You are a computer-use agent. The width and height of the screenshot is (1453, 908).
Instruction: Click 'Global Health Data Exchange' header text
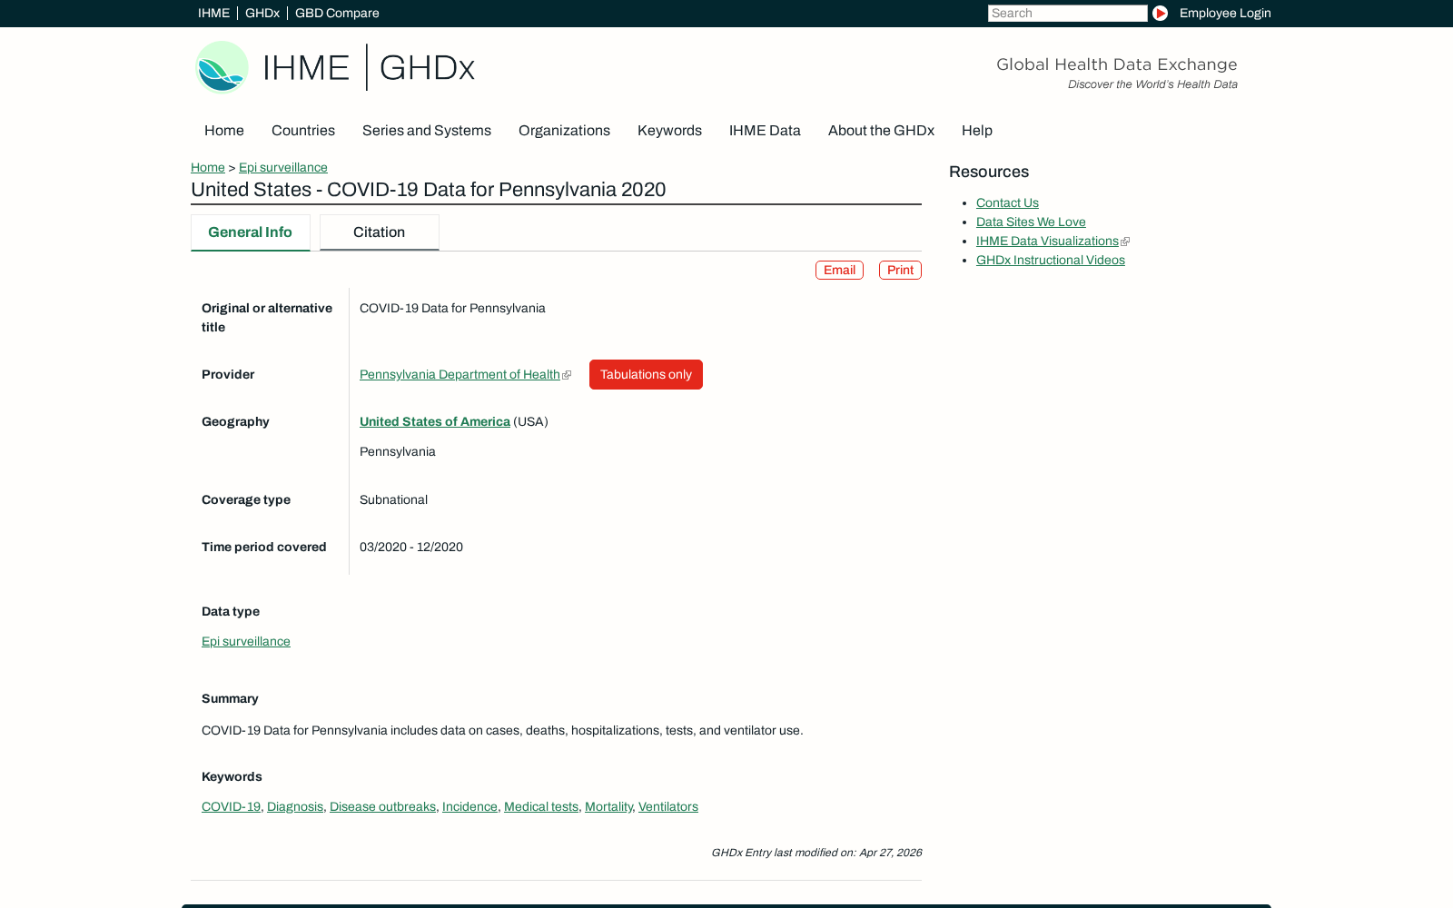[x=1117, y=64]
